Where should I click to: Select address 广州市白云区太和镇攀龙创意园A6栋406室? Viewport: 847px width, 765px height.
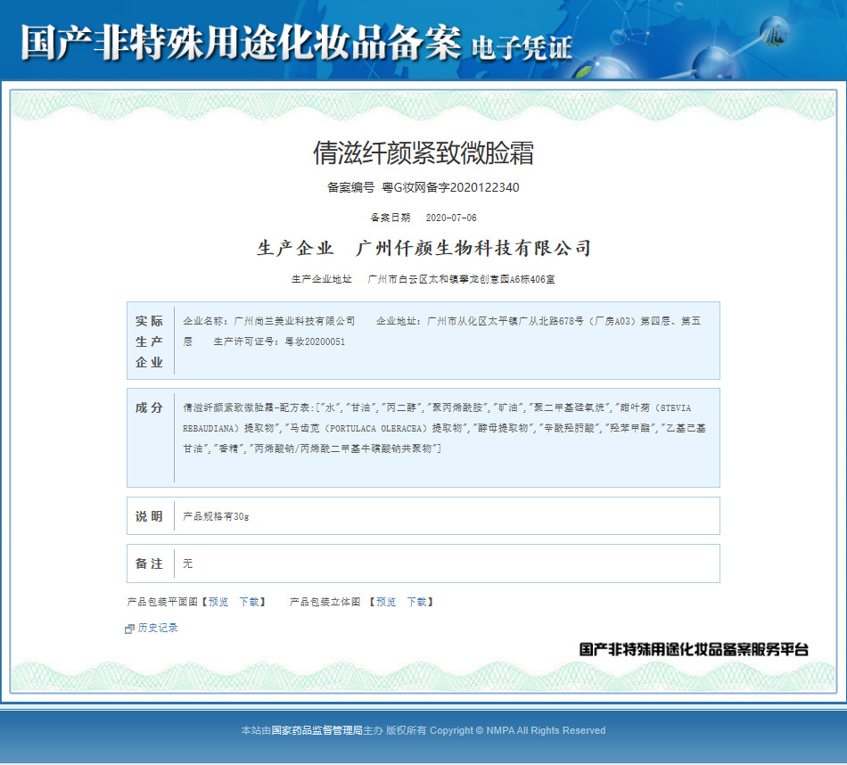pos(461,279)
